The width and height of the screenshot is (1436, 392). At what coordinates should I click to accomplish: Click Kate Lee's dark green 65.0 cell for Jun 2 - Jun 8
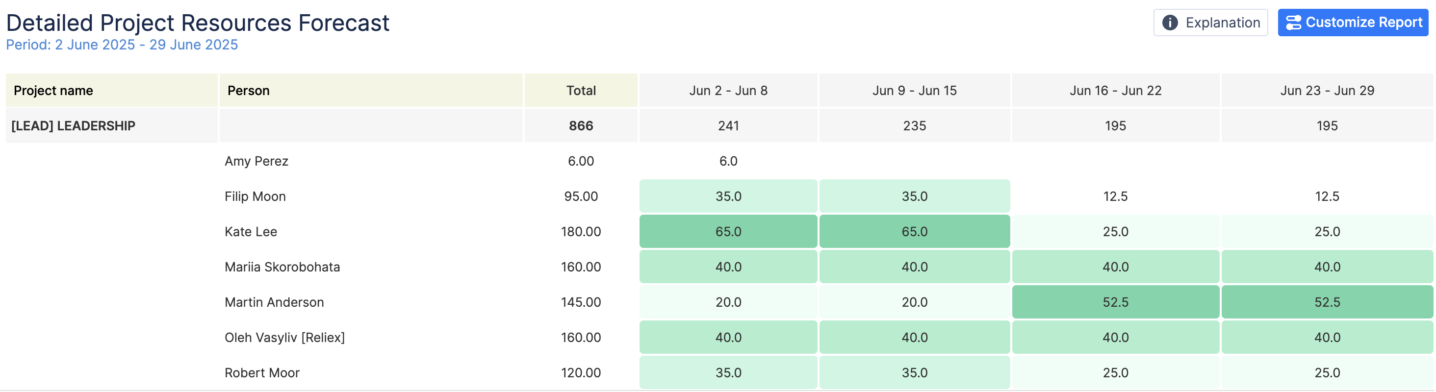(728, 232)
